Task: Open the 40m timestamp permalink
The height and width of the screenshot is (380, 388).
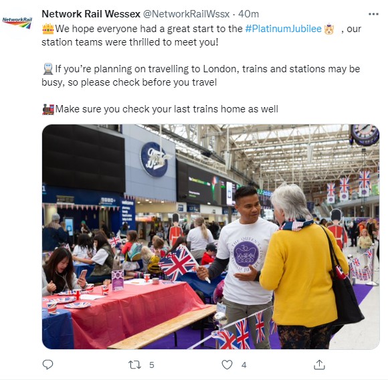Action: pos(248,14)
